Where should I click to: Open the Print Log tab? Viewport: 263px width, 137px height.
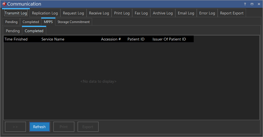point(122,13)
